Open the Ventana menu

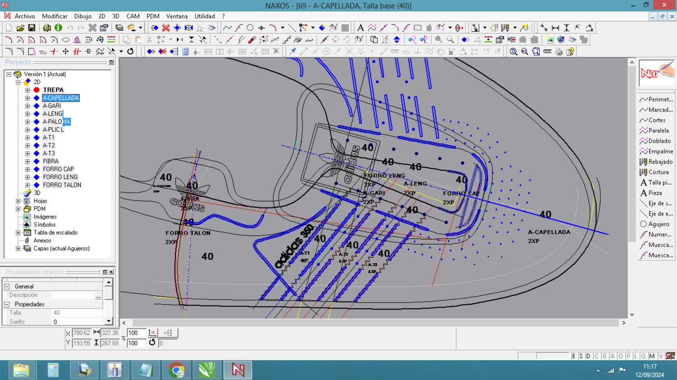177,16
